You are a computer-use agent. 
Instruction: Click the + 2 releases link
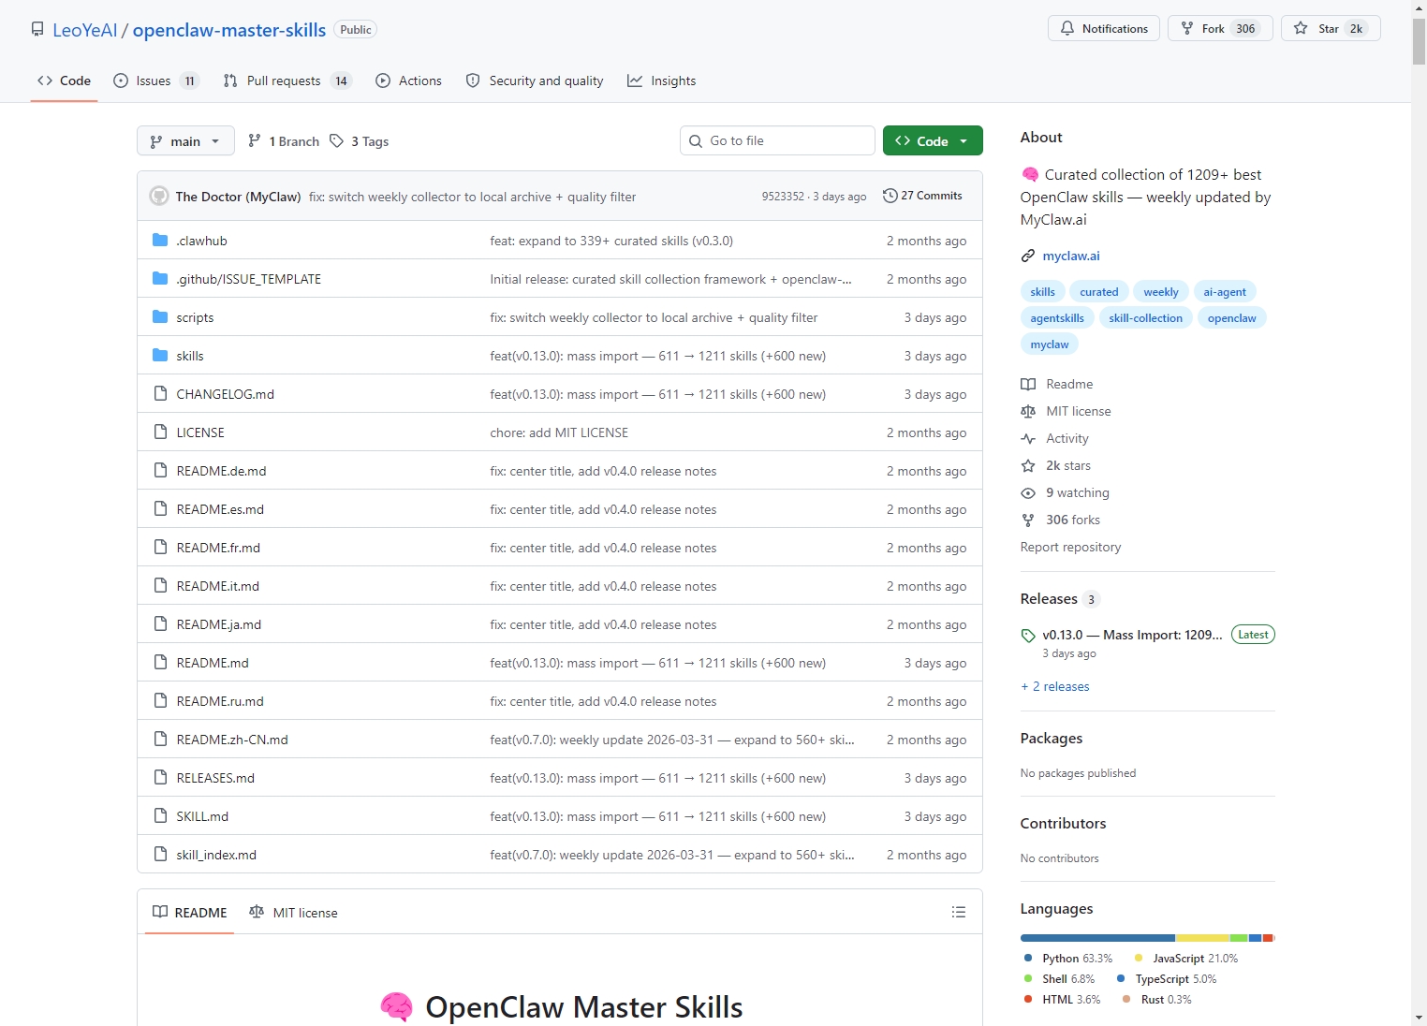[x=1055, y=686]
